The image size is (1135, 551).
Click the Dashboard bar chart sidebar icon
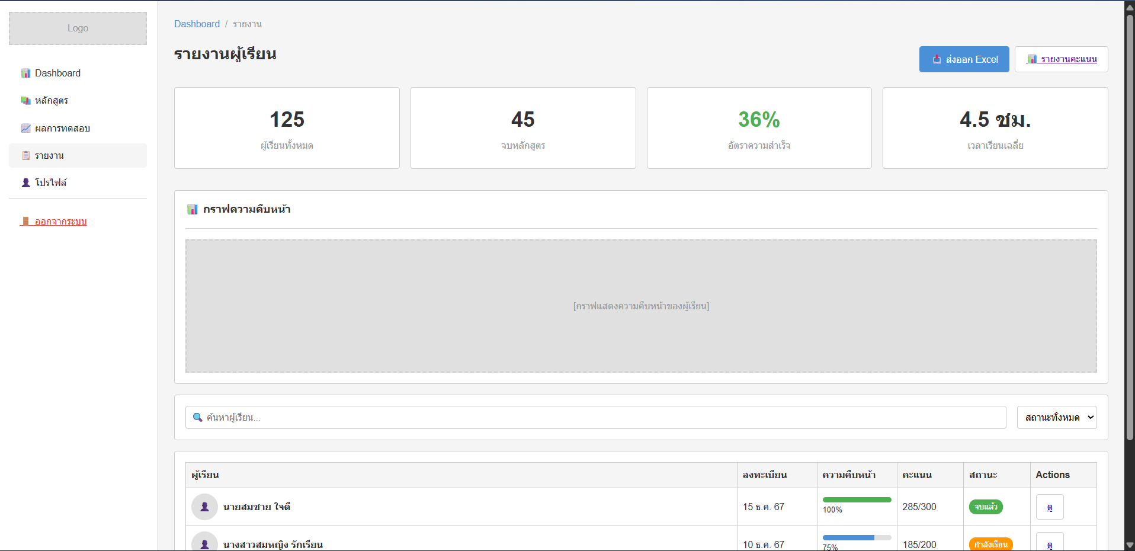click(25, 73)
